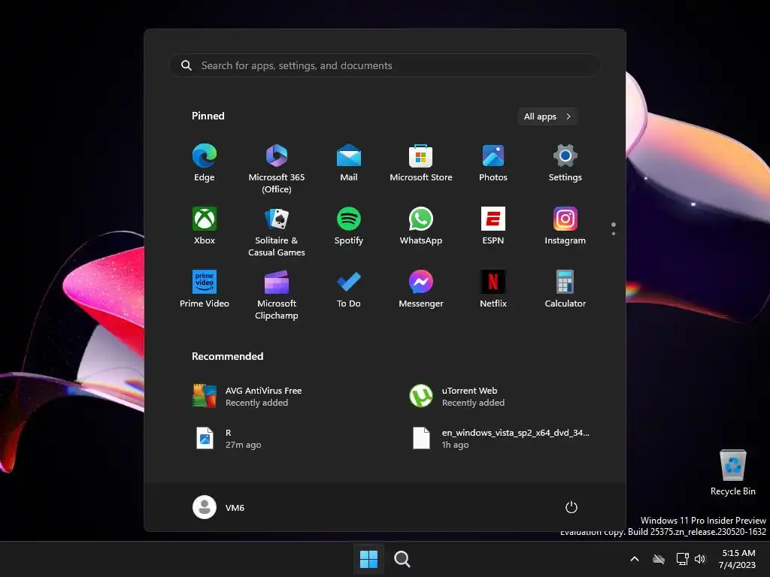770x577 pixels.
Task: Click the All apps button
Action: [547, 116]
